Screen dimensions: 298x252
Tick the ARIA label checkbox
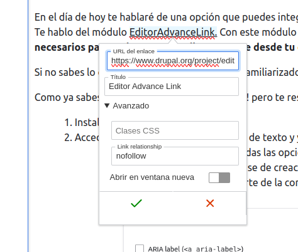(x=140, y=249)
